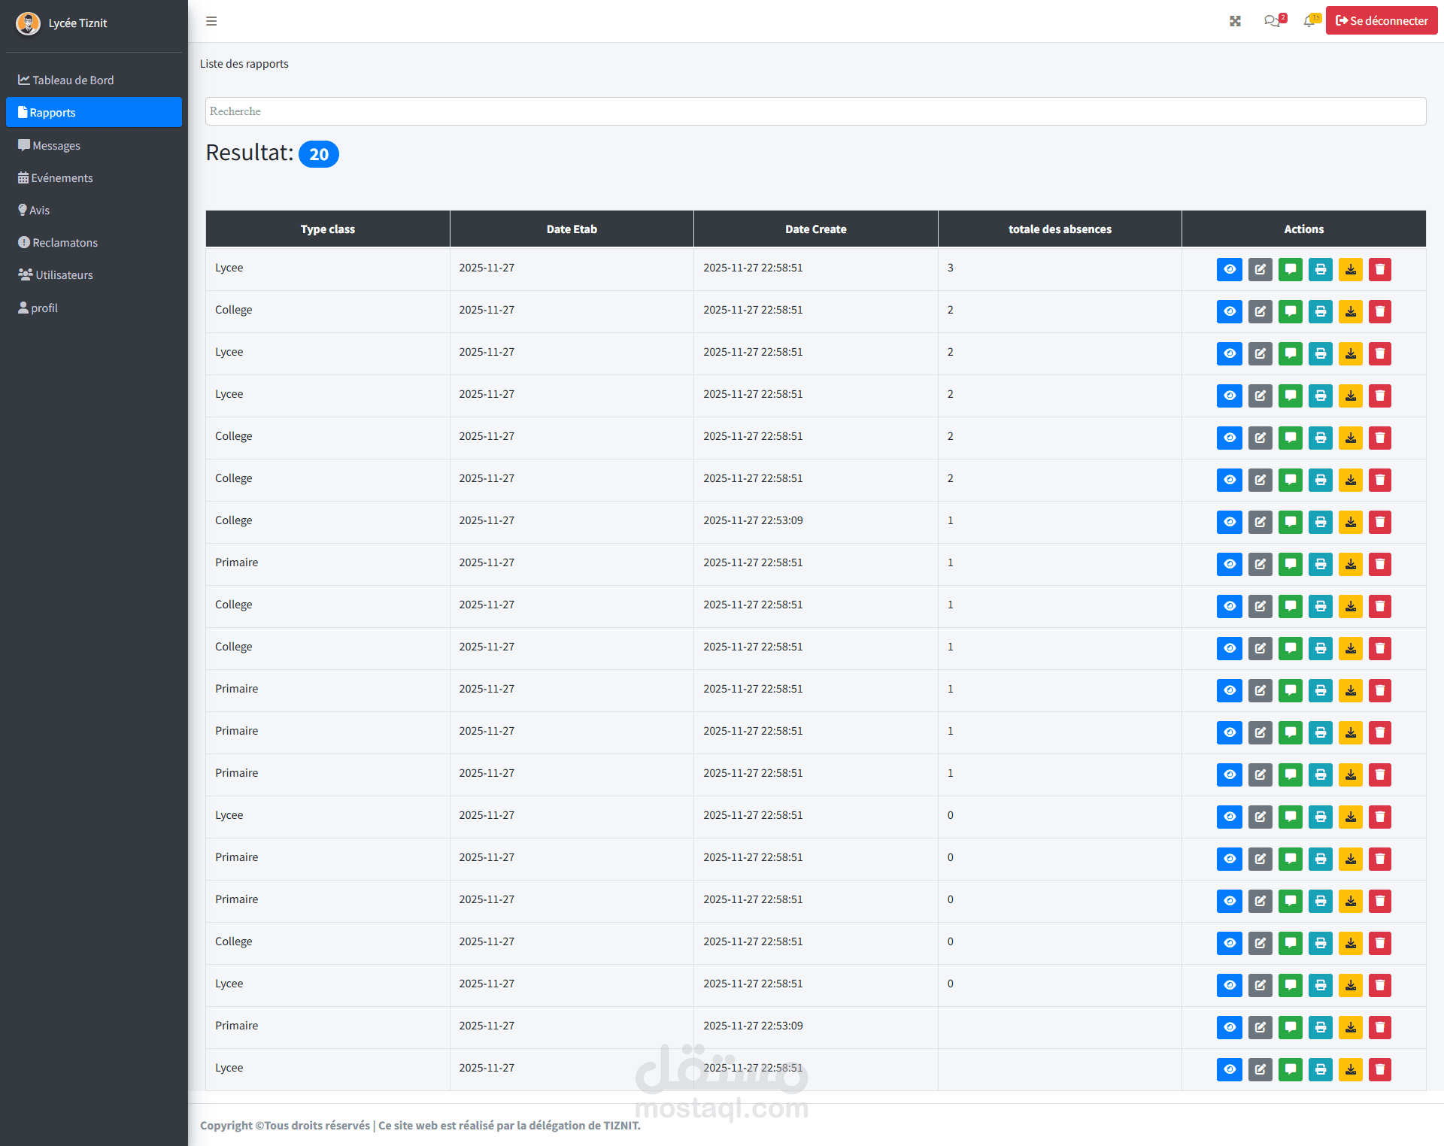This screenshot has width=1444, height=1146.
Task: Click the totale des absences column header
Action: pos(1059,229)
